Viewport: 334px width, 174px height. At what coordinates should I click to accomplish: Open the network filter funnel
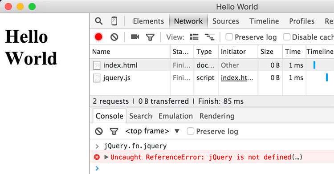[150, 37]
